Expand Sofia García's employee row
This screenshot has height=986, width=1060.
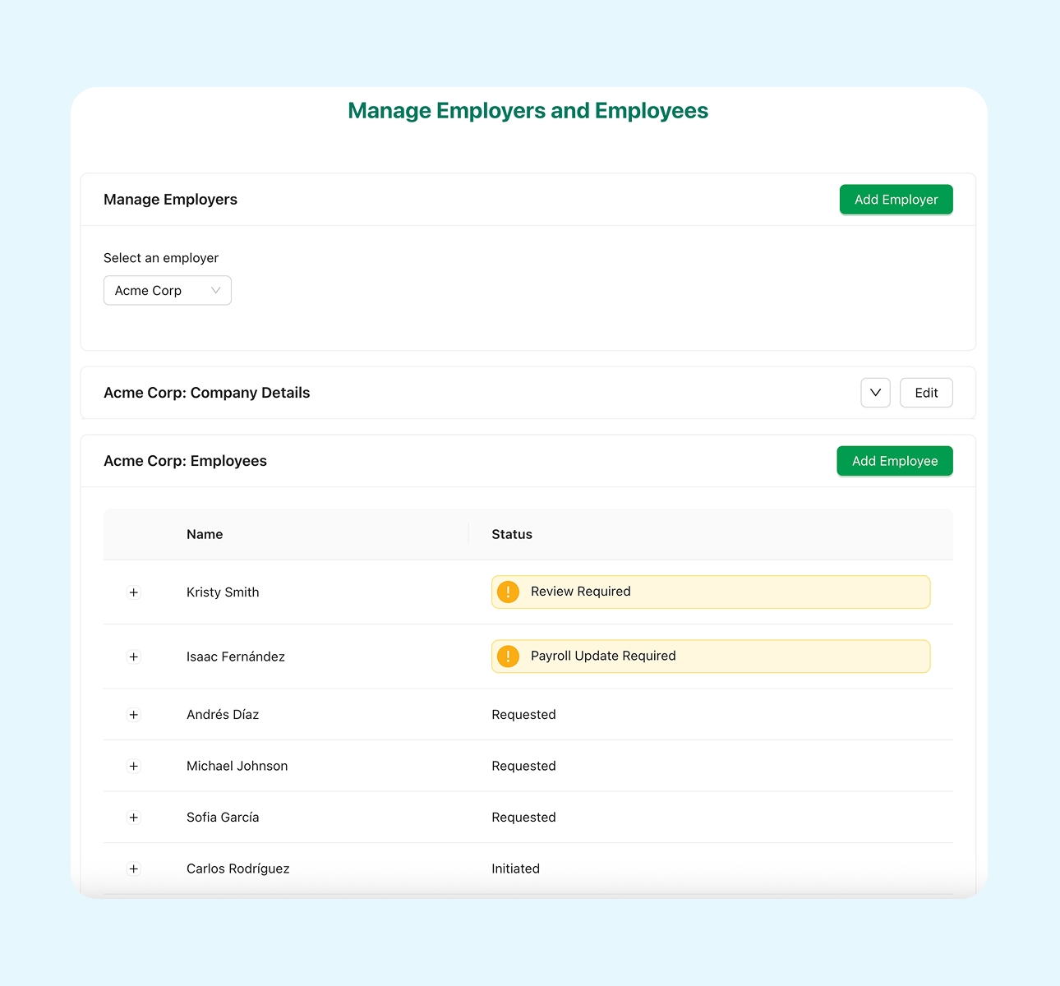click(133, 817)
